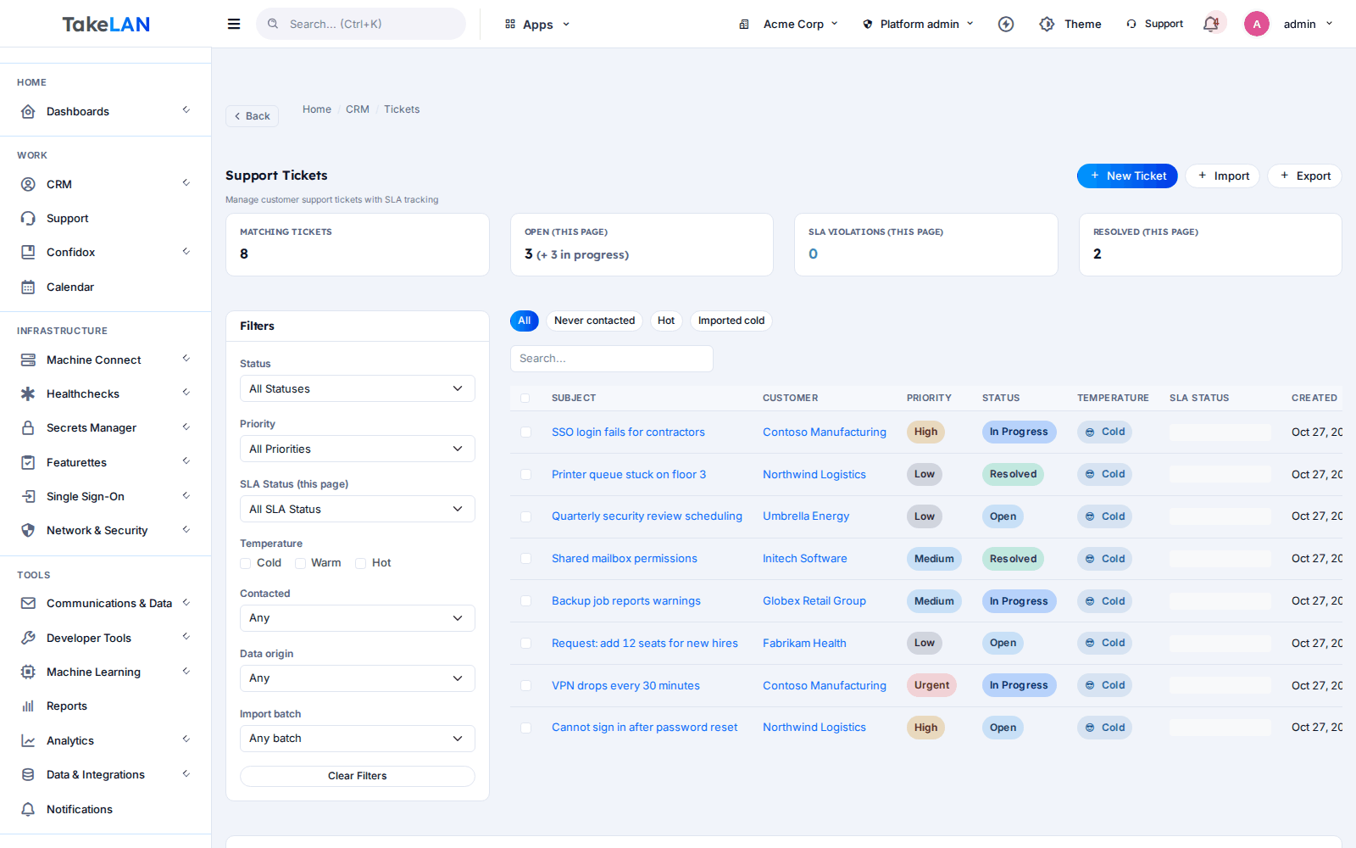Click the Support headset icon in header
This screenshot has width=1356, height=848.
1131,24
